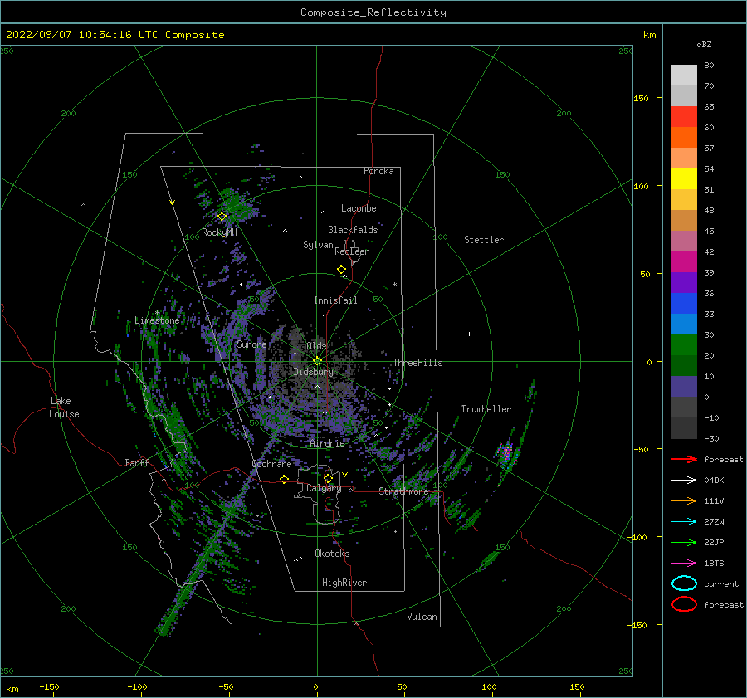Click the Drumheller label

point(486,409)
